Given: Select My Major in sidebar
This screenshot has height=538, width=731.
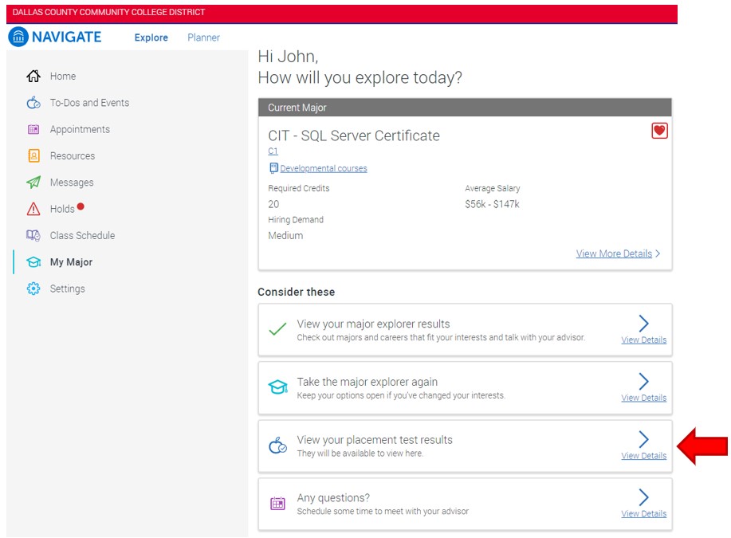Looking at the screenshot, I should coord(71,262).
